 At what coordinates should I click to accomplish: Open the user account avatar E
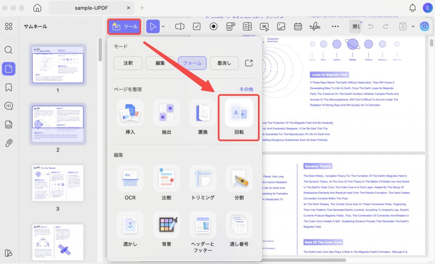tap(427, 8)
